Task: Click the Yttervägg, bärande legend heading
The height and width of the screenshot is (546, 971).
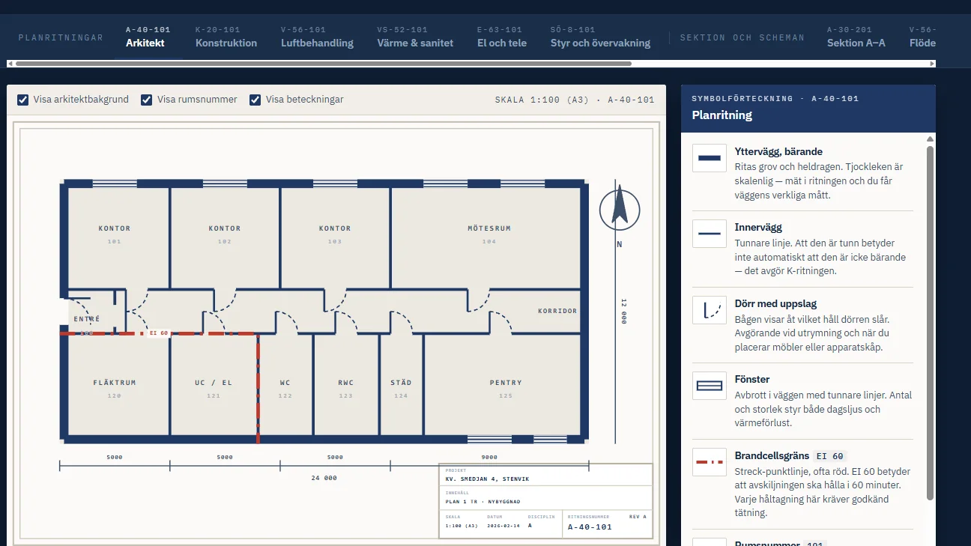Action: point(779,151)
